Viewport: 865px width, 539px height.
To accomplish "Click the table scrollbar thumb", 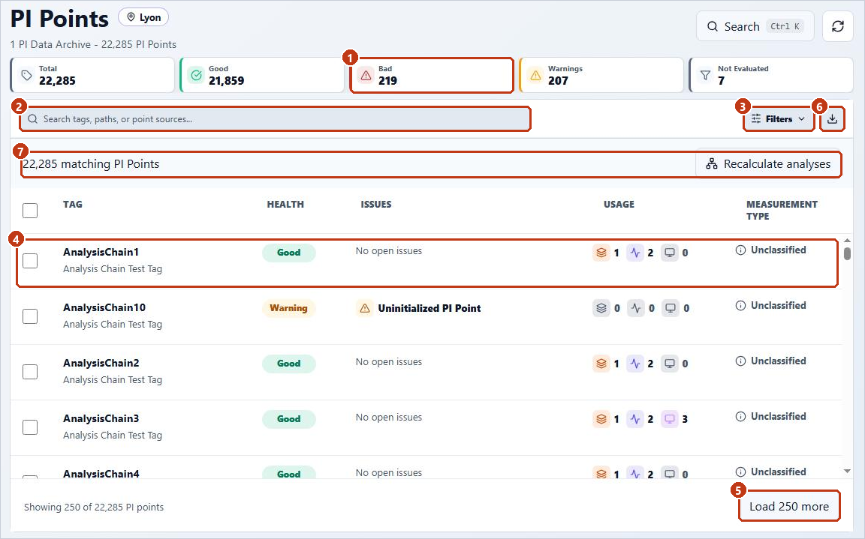I will click(847, 254).
